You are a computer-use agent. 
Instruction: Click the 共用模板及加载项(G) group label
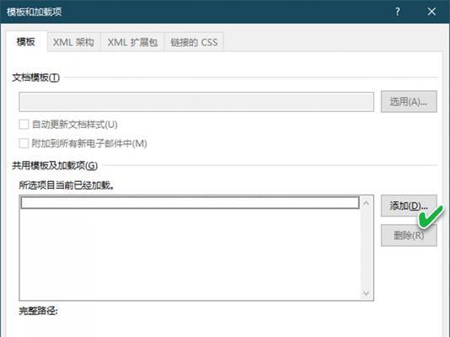55,165
